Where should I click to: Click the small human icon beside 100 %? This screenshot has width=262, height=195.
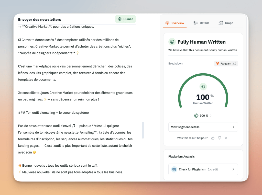coord(196,116)
